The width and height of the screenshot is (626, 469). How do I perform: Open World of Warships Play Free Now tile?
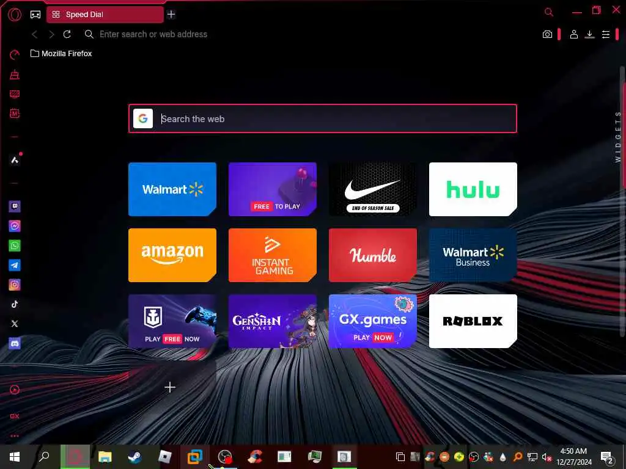pyautogui.click(x=172, y=321)
